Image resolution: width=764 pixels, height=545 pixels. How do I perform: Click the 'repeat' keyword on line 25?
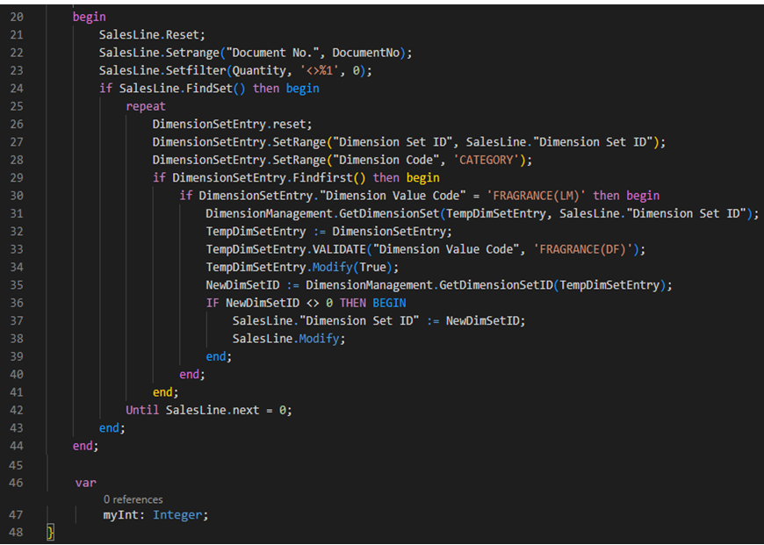146,106
